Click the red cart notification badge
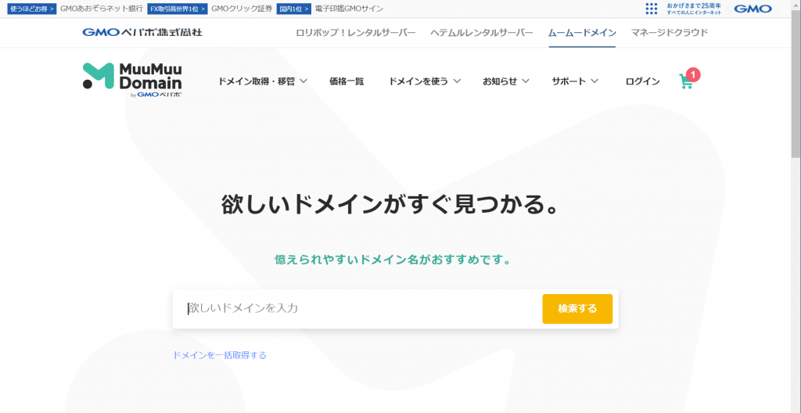This screenshot has height=413, width=801. click(694, 74)
